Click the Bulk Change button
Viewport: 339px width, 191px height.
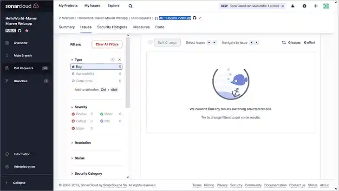[x=167, y=43]
